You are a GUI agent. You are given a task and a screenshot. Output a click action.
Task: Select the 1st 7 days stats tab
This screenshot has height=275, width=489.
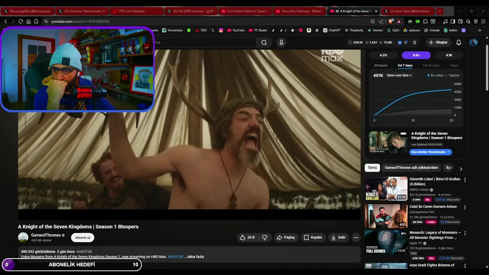coord(405,65)
